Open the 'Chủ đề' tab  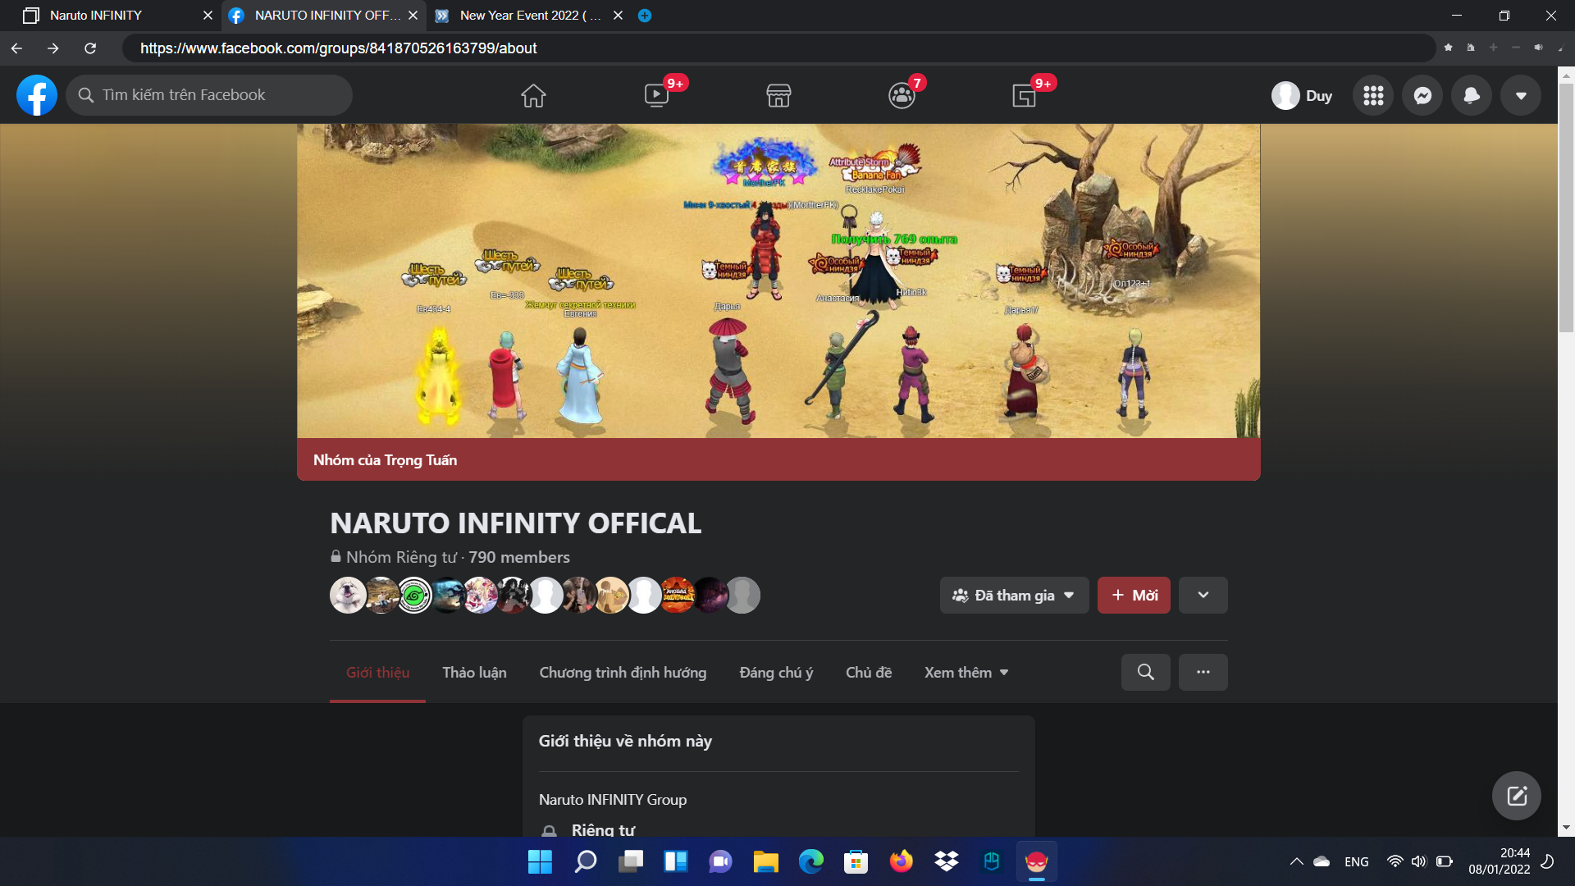[x=869, y=672]
